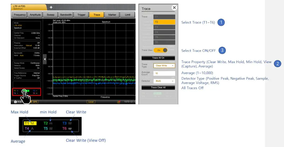284x147 pixels.
Task: Open the Bandwidth menu
Action: coord(66,15)
